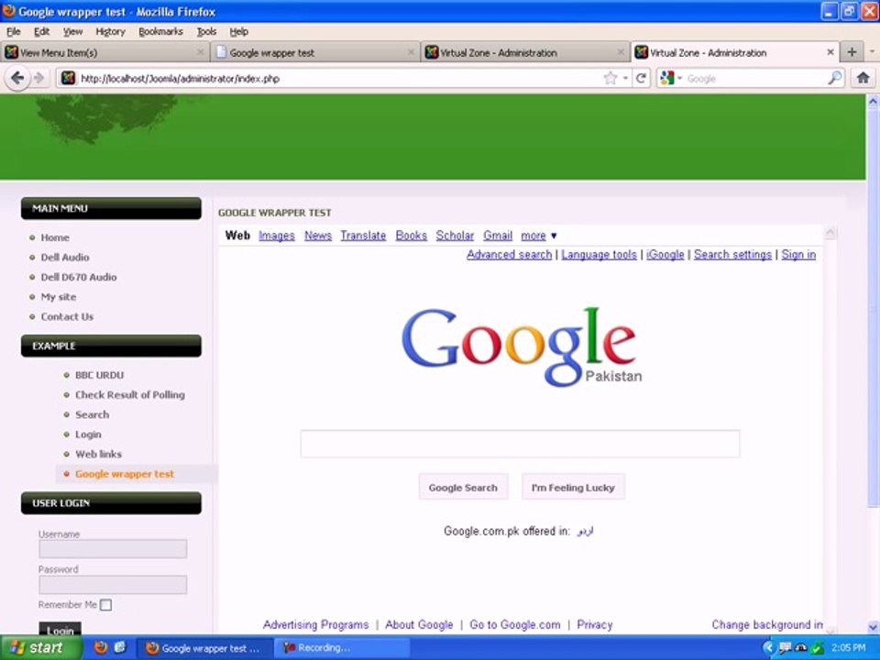Screen dimensions: 880x660
Task: Open the Windows start button
Action: tap(40, 648)
